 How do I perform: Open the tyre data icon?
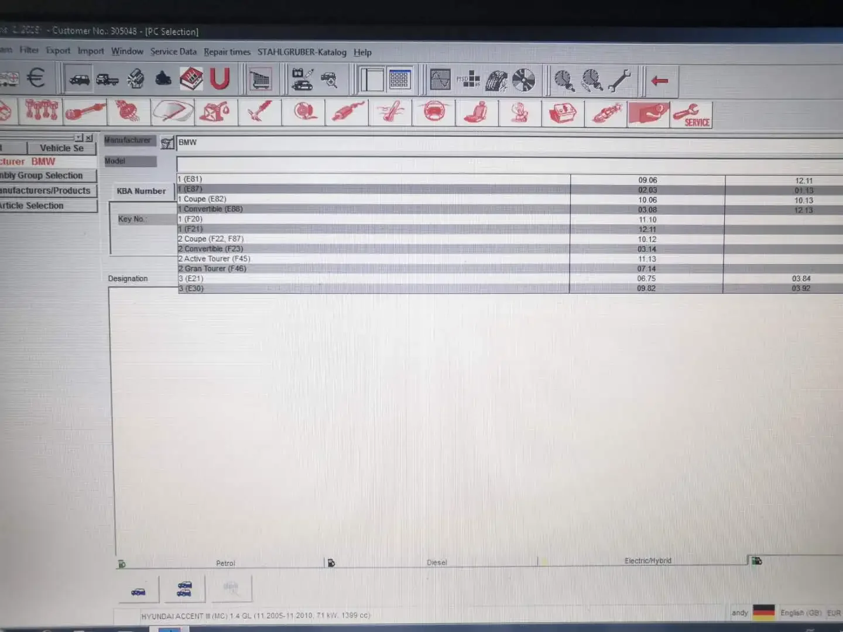[x=496, y=80]
